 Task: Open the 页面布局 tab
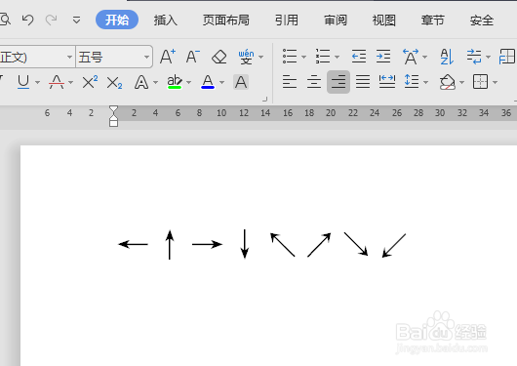[x=226, y=20]
